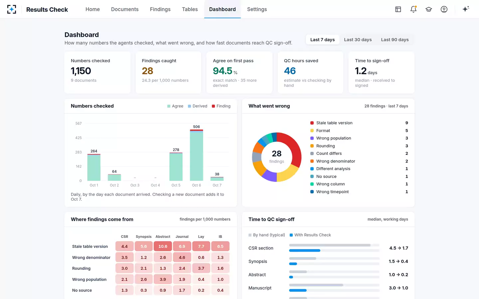Select the Rounding legend row in What went wrong
The image size is (479, 299).
coord(359,146)
